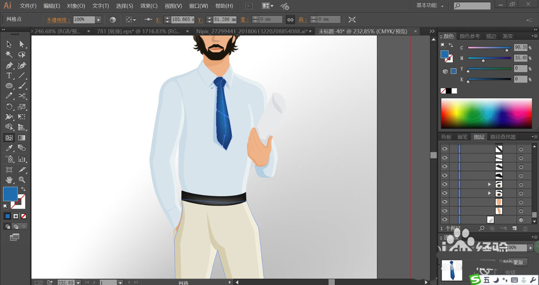Select the Scale tool
The image size is (539, 285).
[22, 107]
